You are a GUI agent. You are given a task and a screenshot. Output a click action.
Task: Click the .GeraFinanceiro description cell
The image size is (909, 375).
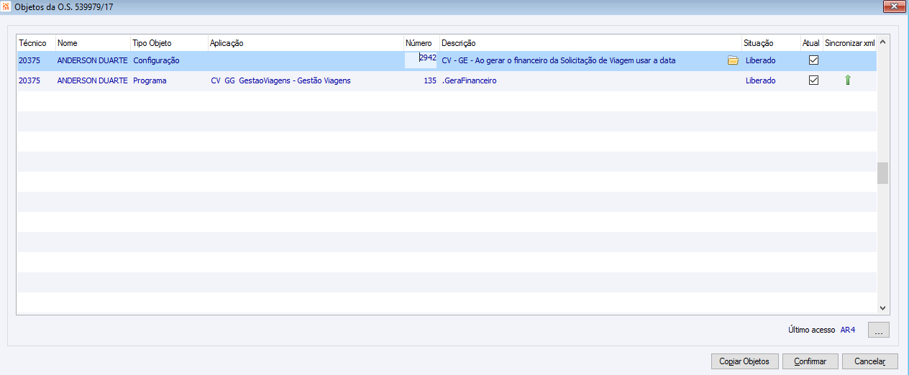469,80
